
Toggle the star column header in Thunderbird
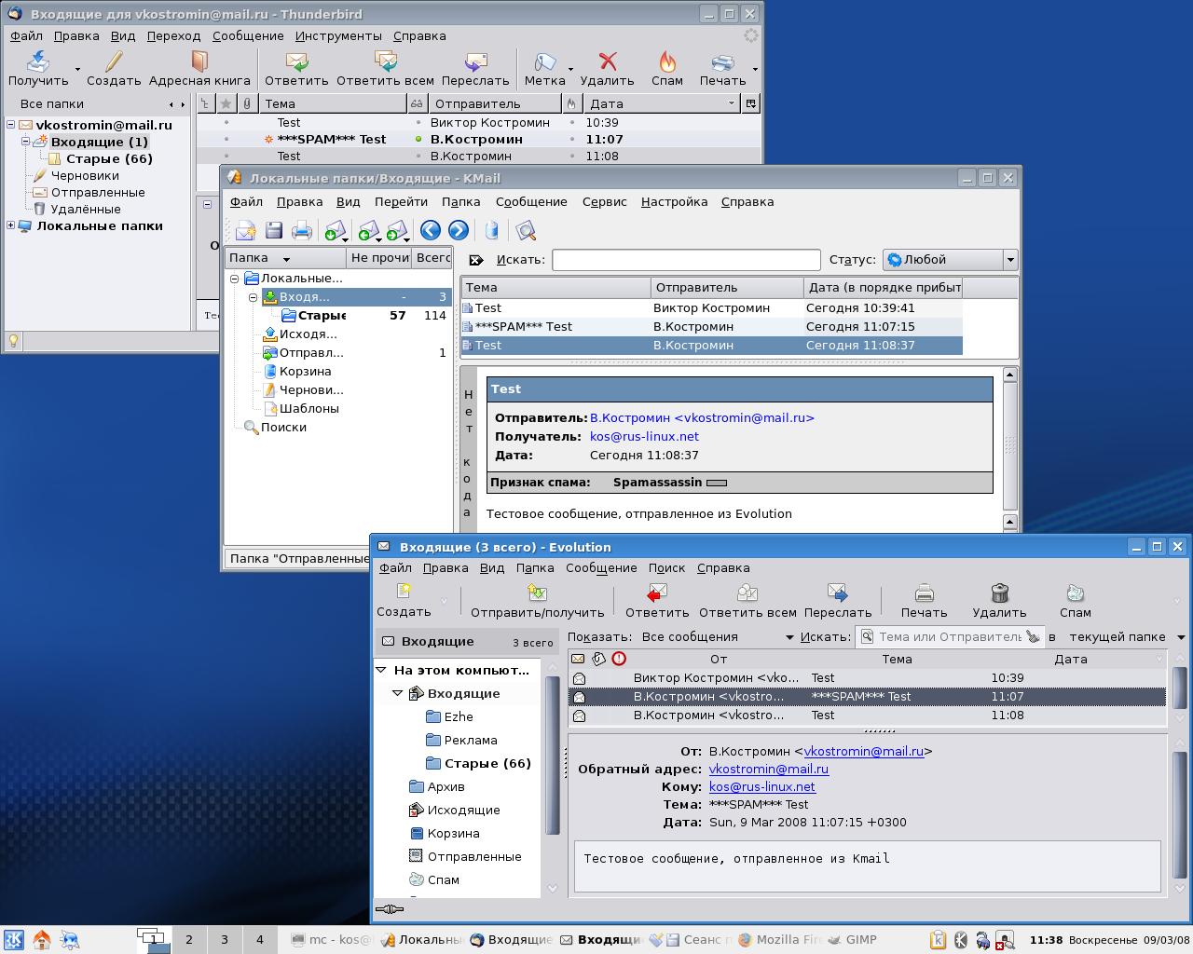[226, 103]
